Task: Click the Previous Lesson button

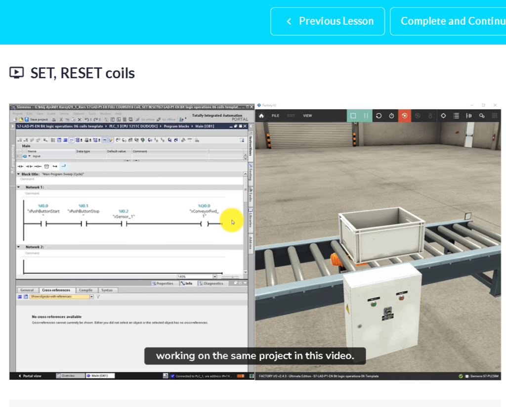Action: tap(328, 21)
